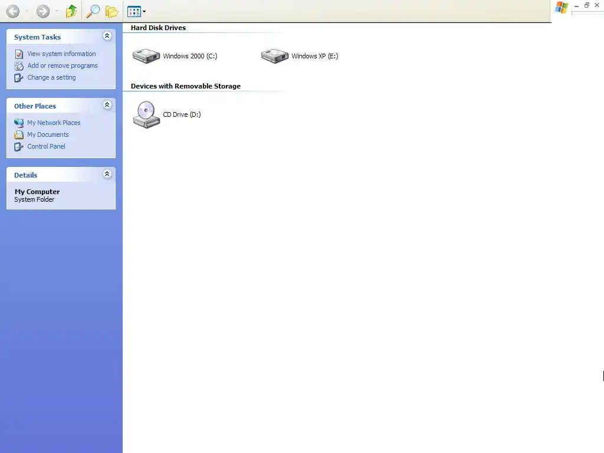Open the Views dropdown arrow
The image size is (604, 453).
click(x=145, y=12)
